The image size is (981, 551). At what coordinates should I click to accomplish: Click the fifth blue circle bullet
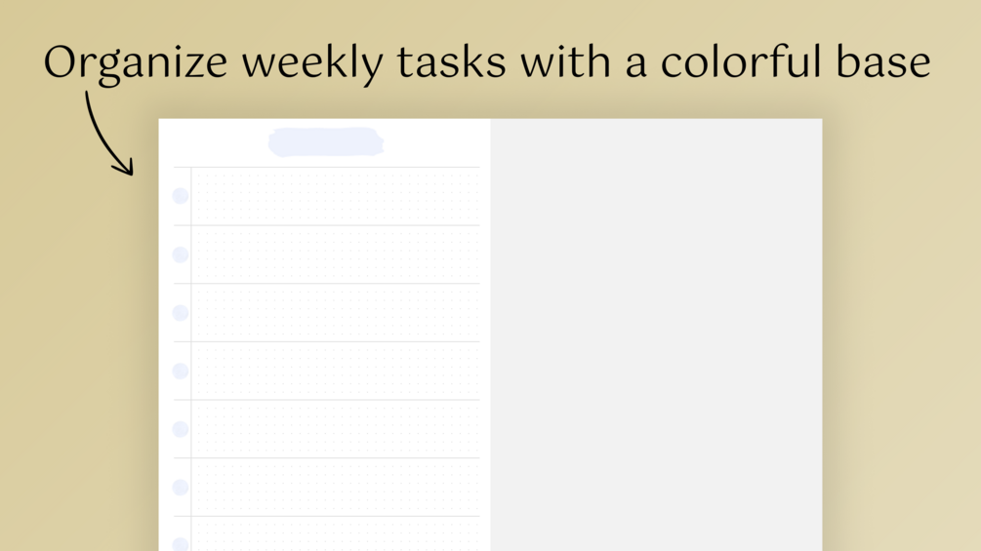pyautogui.click(x=181, y=429)
